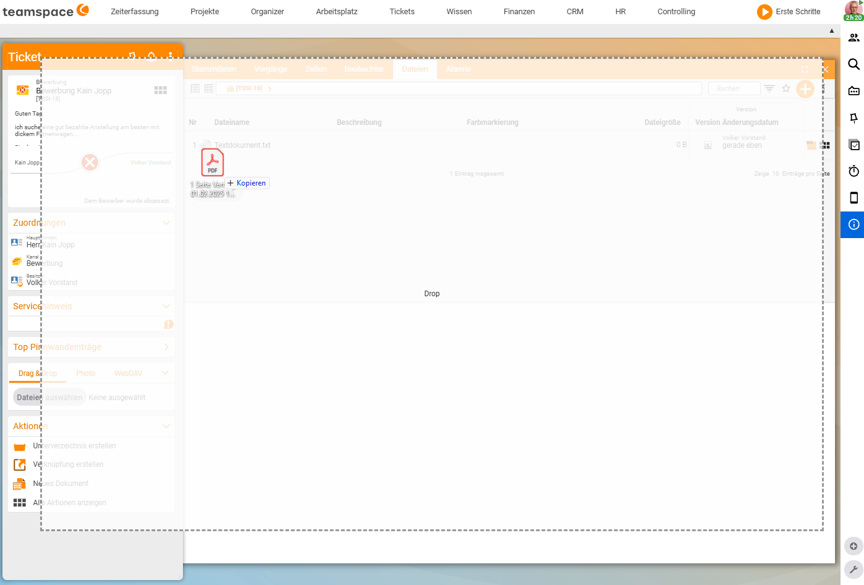Open the entries-per-page dropdown showing 10
Image resolution: width=864 pixels, height=585 pixels.
[776, 174]
